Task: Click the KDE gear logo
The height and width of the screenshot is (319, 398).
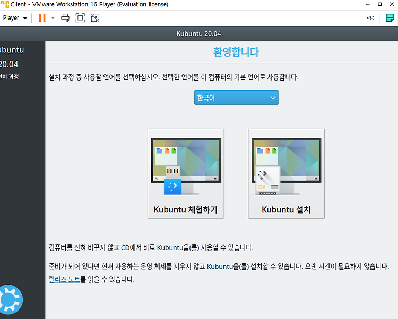Action: coord(11,300)
